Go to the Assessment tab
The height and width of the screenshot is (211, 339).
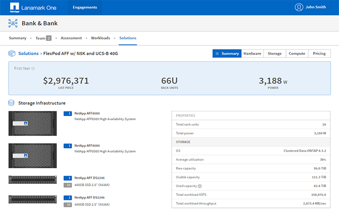(x=71, y=38)
